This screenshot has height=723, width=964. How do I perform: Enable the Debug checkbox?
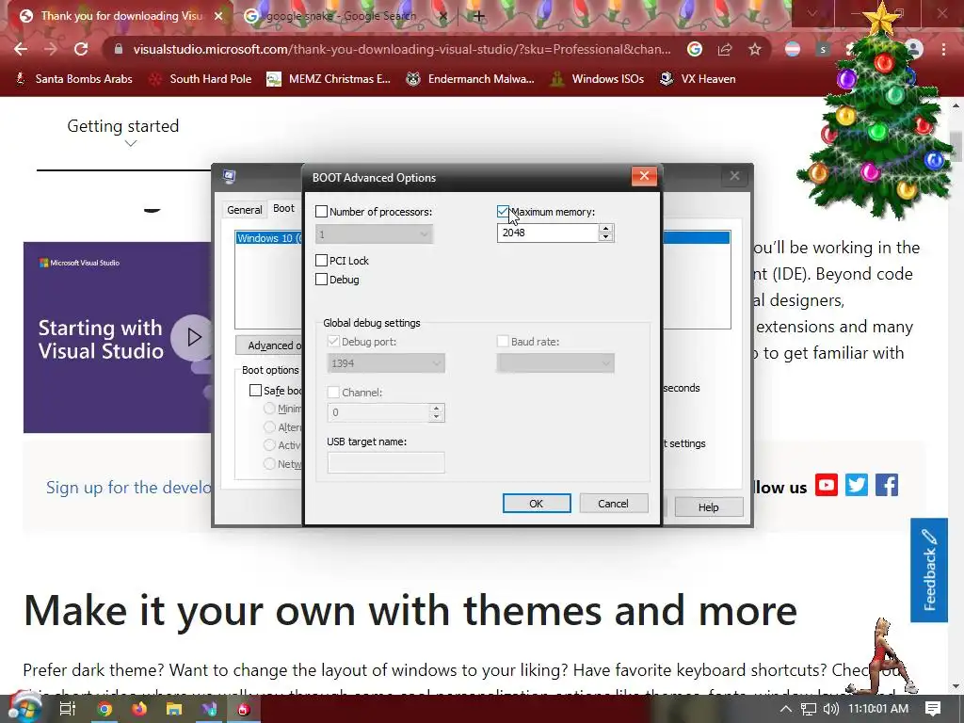point(322,280)
